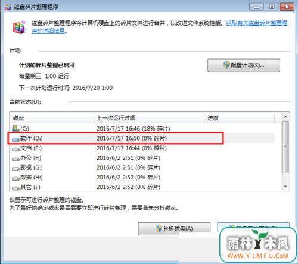This screenshot has height=264, width=298.
Task: Click the 影视 (G:) drive icon
Action: tap(15, 169)
